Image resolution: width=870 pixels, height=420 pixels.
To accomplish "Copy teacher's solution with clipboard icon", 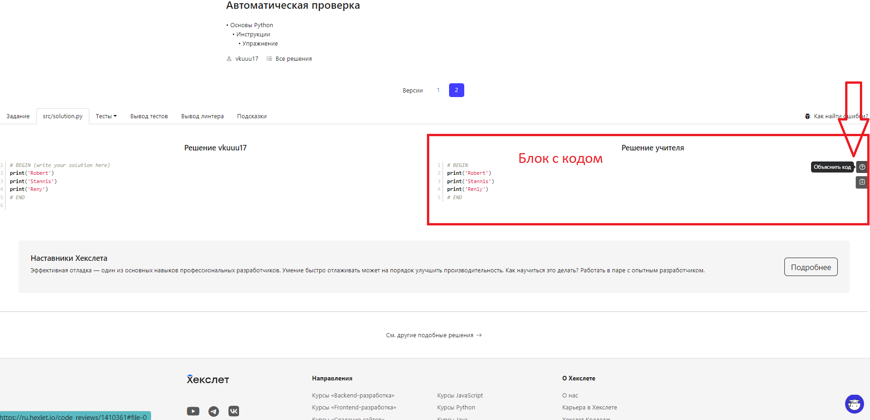I will click(x=862, y=182).
